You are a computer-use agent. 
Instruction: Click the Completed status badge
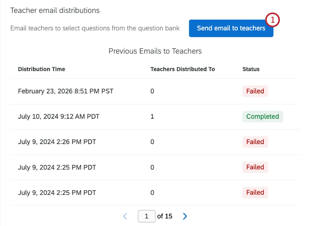pos(262,117)
